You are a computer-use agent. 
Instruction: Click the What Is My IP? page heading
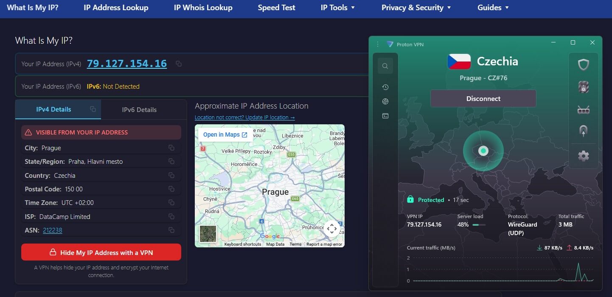point(44,41)
